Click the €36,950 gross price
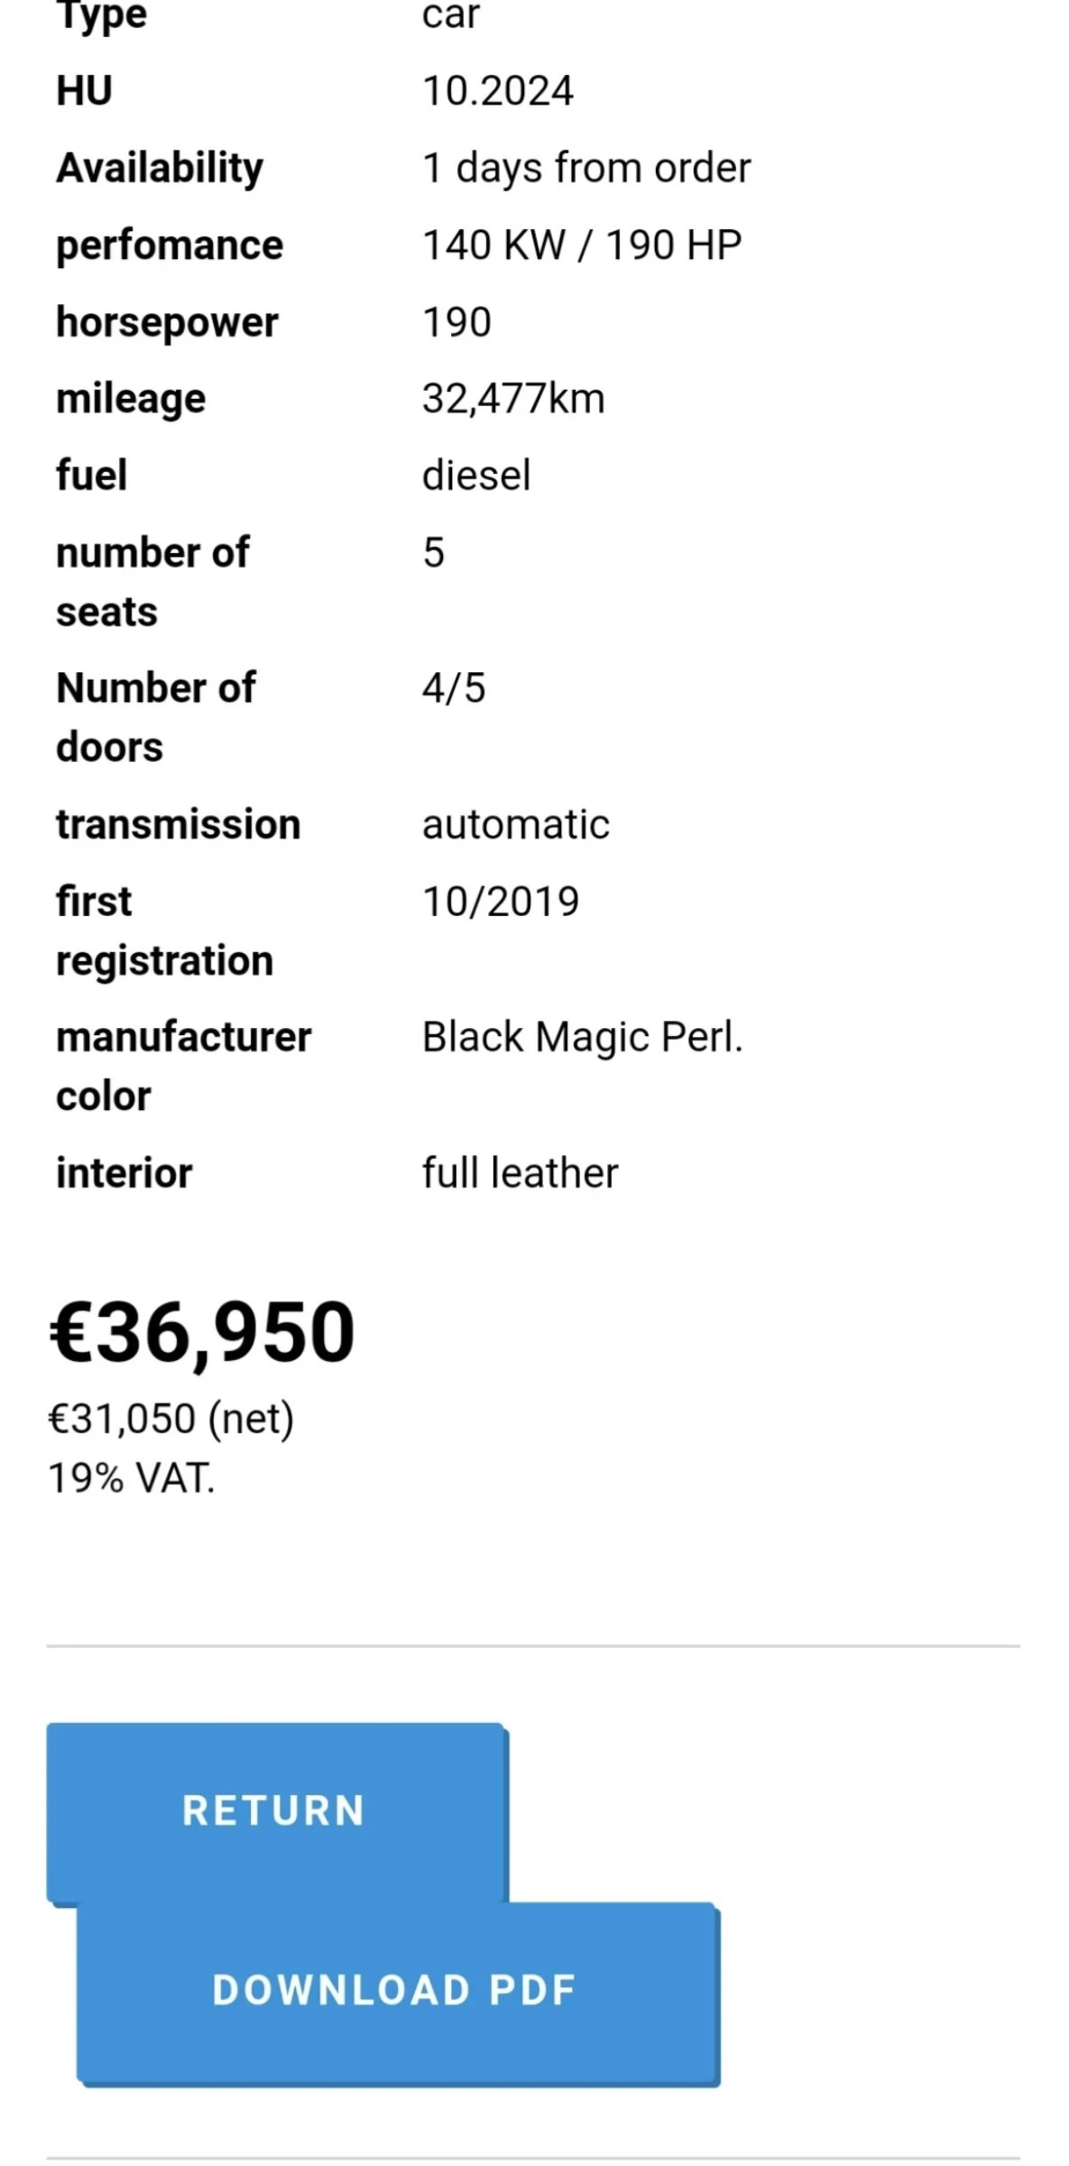The width and height of the screenshot is (1069, 2166). (x=202, y=1331)
